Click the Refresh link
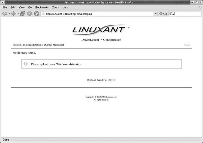The image size is (203, 143). point(17,45)
